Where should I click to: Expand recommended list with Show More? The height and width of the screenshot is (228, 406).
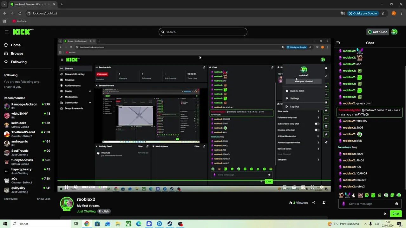pos(11,199)
